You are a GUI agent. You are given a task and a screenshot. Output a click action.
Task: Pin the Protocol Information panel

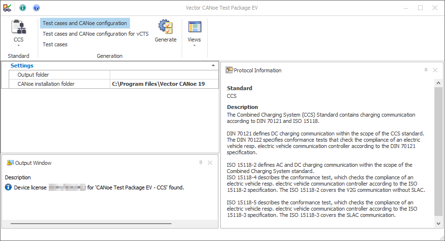pos(426,70)
